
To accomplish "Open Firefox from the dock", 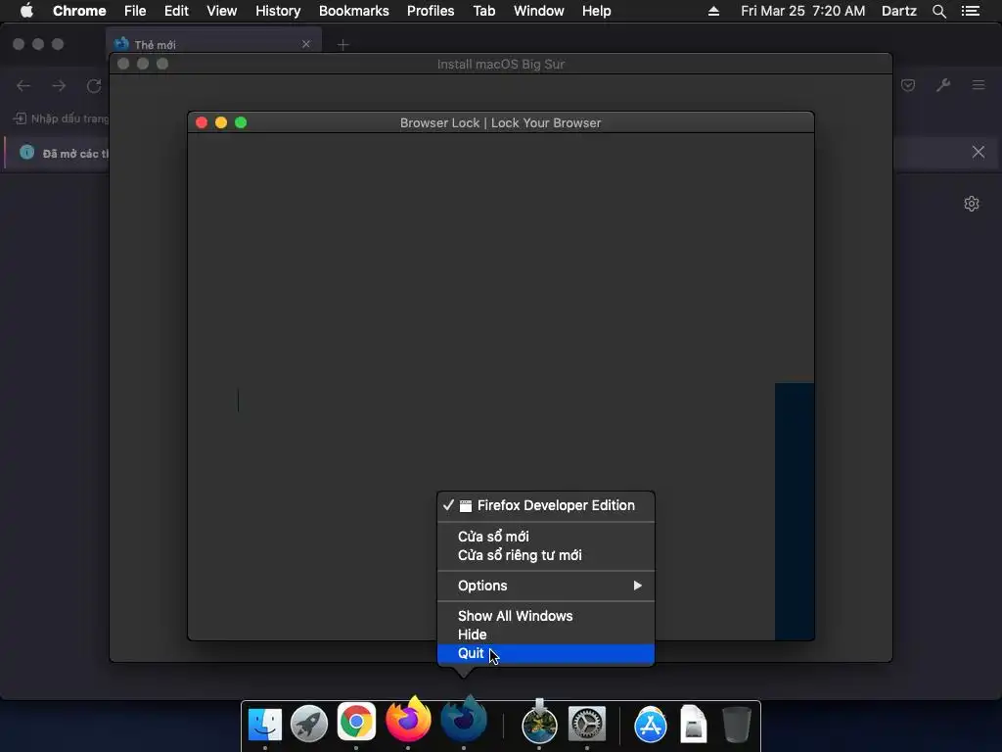I will [x=408, y=720].
